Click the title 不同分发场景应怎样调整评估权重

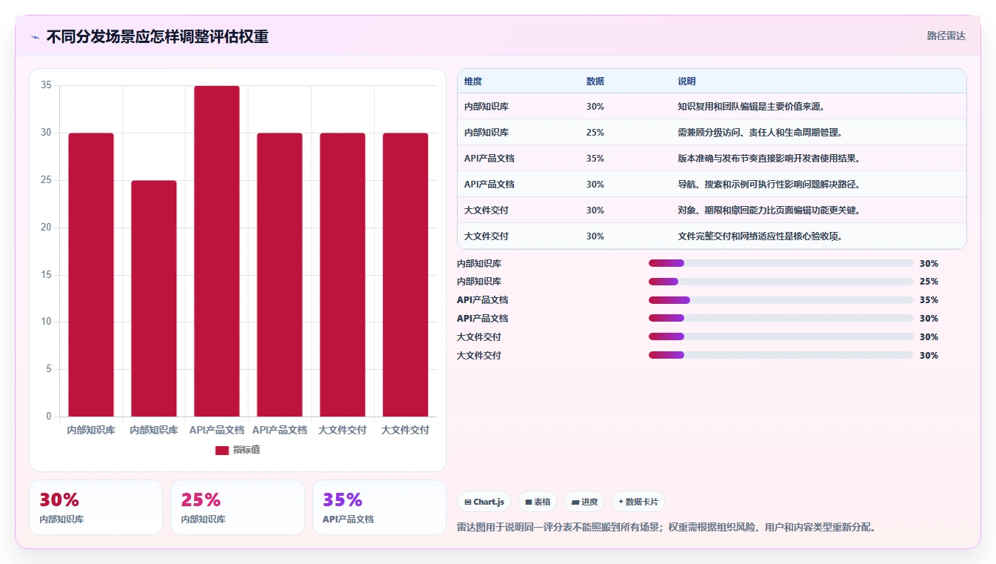pyautogui.click(x=158, y=36)
